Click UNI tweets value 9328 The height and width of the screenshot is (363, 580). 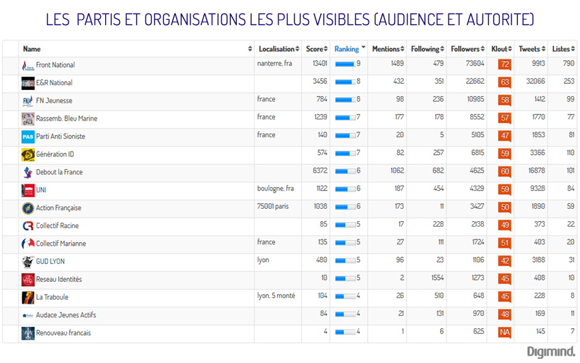click(x=538, y=188)
